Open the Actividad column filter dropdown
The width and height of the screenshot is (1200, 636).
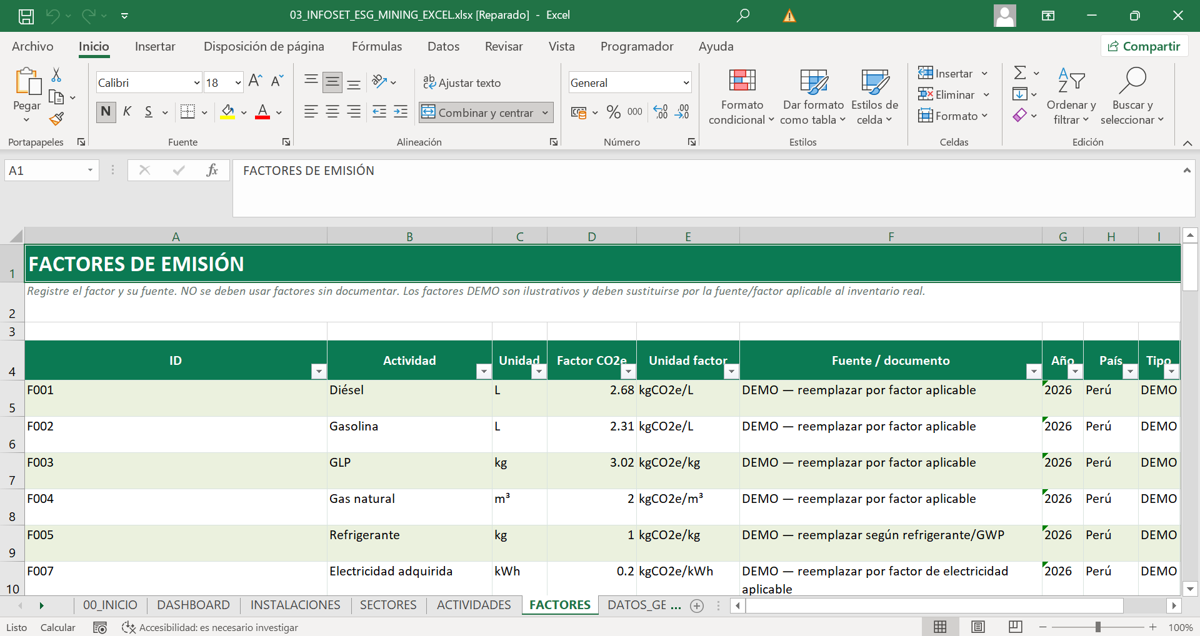click(484, 372)
